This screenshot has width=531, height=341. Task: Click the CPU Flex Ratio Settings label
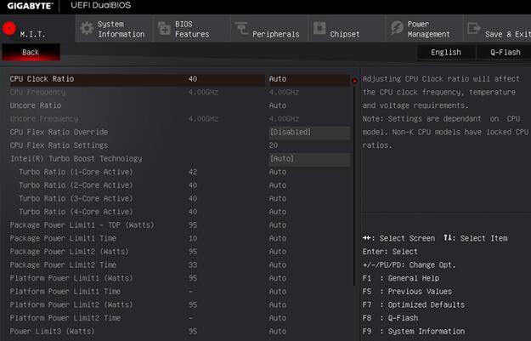coord(59,145)
